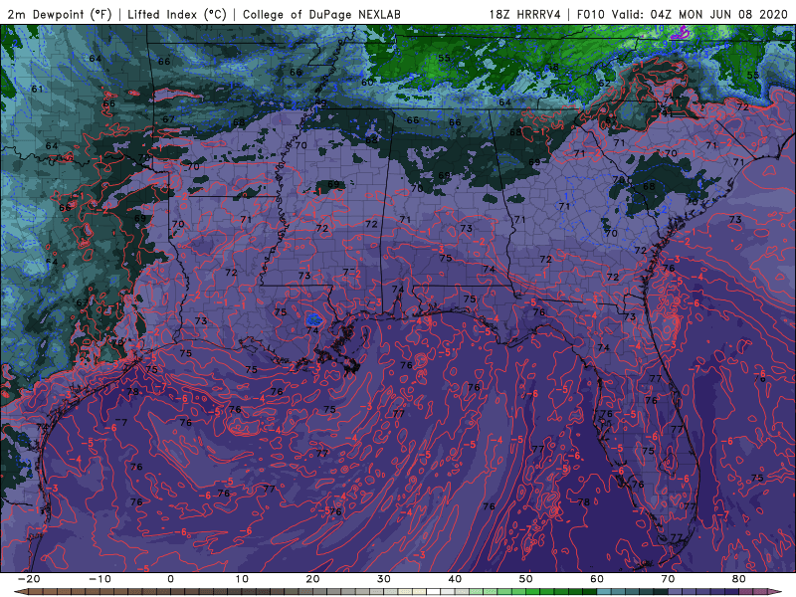Click the '-10' color scale label
Image resolution: width=796 pixels, height=597 pixels.
(100, 579)
